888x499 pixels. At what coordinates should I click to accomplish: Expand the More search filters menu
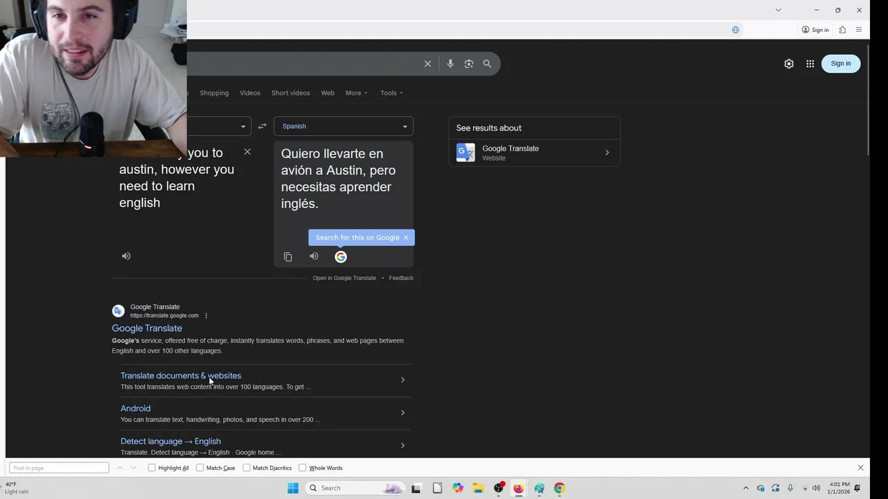(x=357, y=93)
